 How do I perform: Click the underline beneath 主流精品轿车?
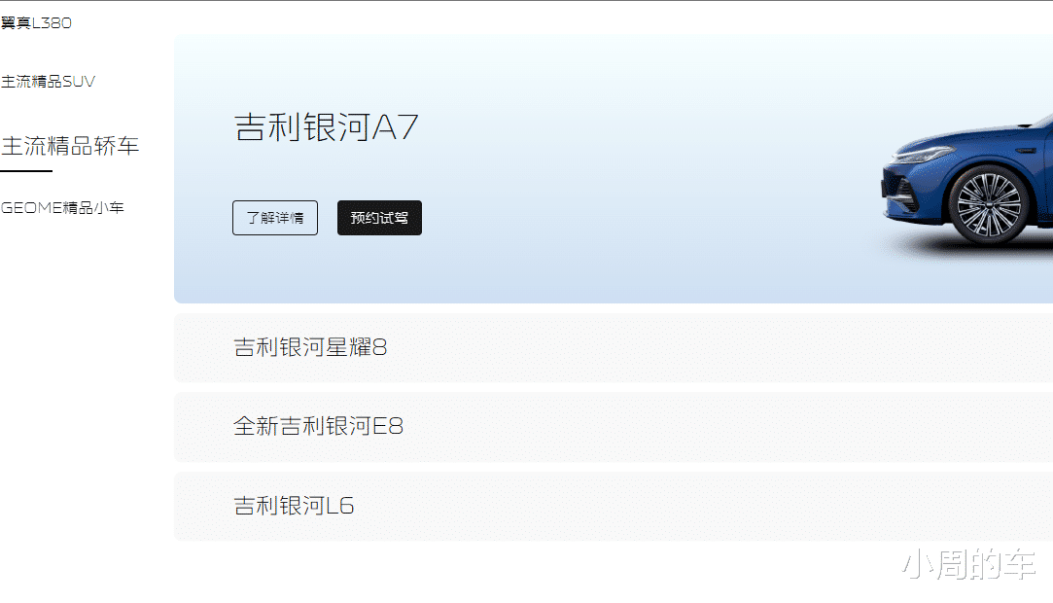[x=26, y=171]
